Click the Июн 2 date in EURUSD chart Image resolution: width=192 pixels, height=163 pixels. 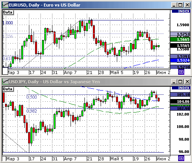163,72
